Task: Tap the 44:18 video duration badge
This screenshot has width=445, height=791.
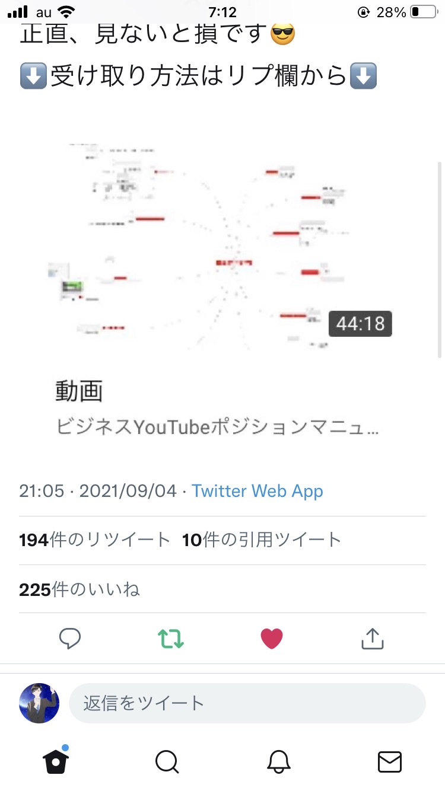Action: tap(360, 324)
